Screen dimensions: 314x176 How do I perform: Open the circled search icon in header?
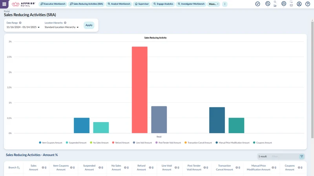(x=268, y=4)
